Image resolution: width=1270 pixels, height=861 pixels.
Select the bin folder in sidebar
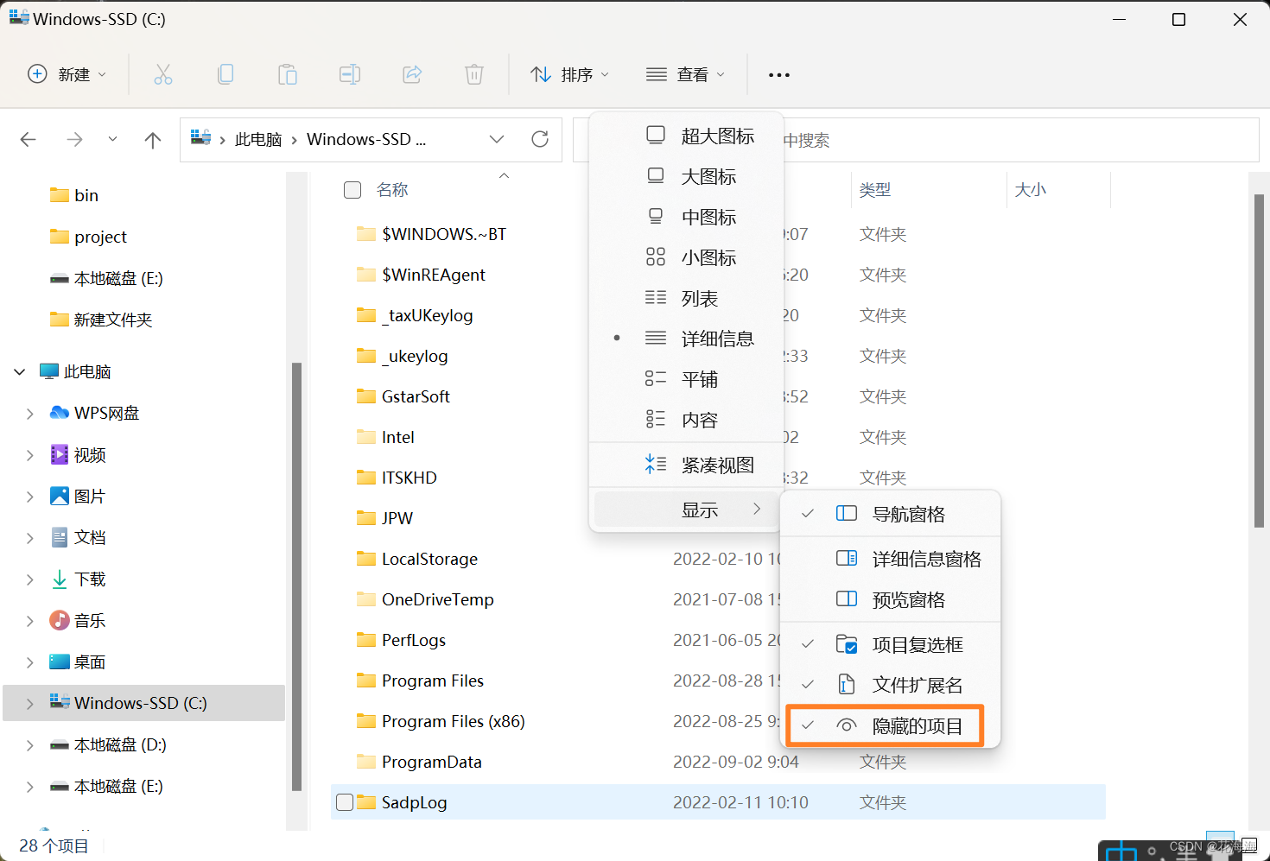coord(74,195)
